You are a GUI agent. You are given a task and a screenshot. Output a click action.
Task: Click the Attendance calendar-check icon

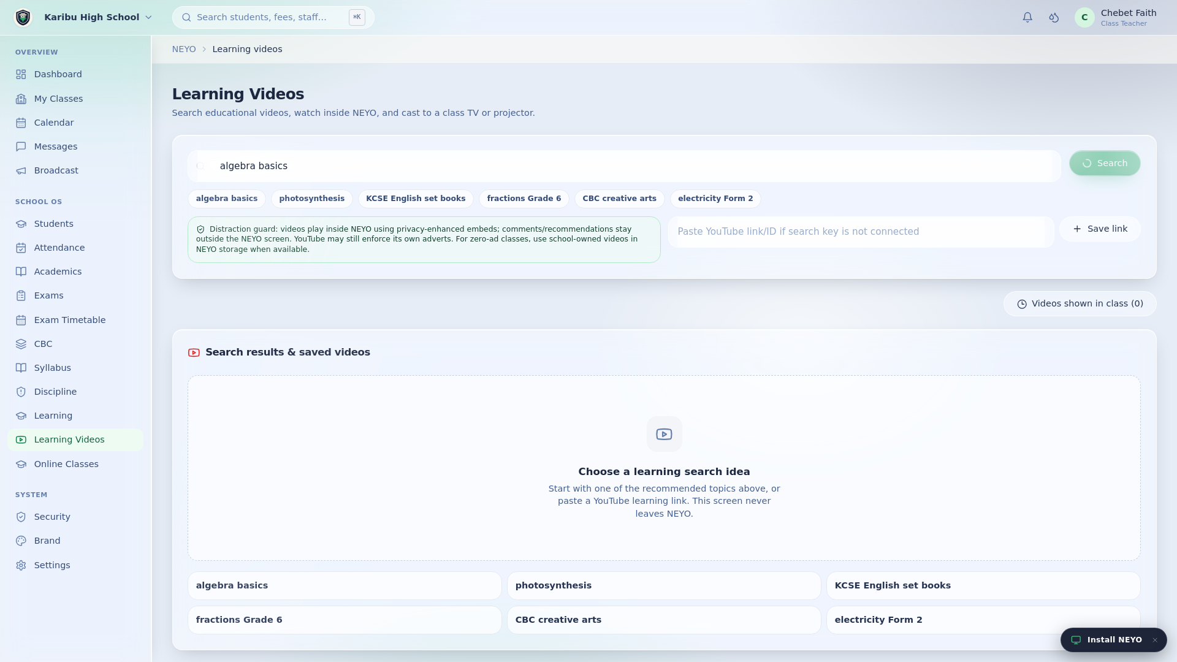coord(21,248)
